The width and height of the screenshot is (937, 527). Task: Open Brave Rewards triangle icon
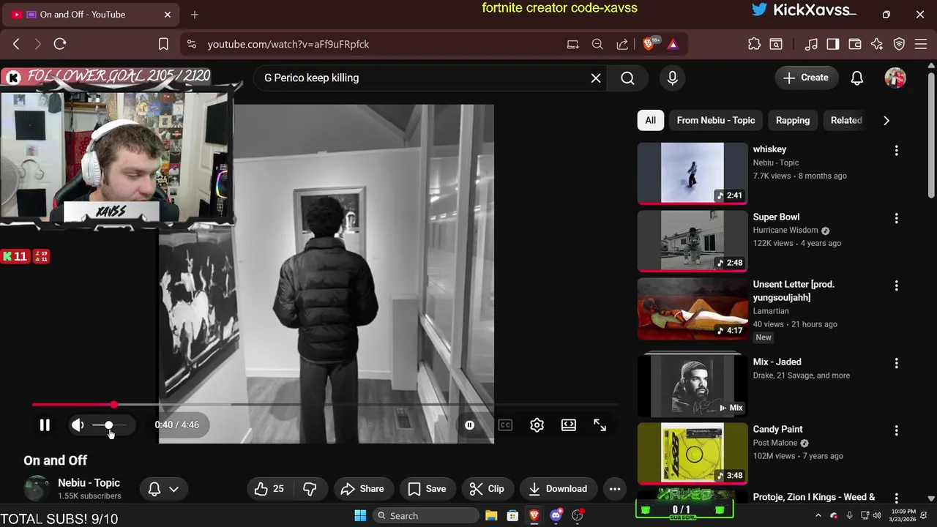pos(673,44)
